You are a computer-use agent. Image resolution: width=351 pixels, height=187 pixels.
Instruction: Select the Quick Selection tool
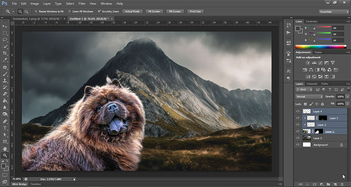(x=5, y=46)
